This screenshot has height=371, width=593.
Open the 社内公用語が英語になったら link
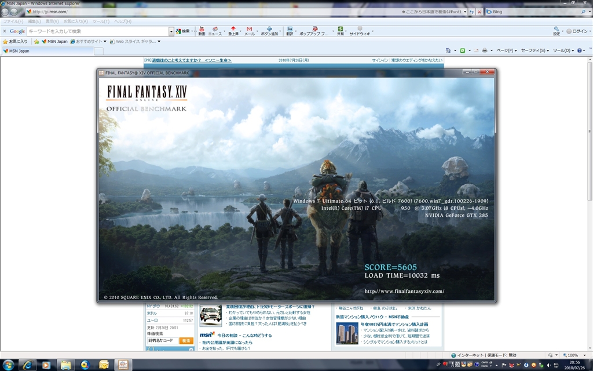point(226,343)
